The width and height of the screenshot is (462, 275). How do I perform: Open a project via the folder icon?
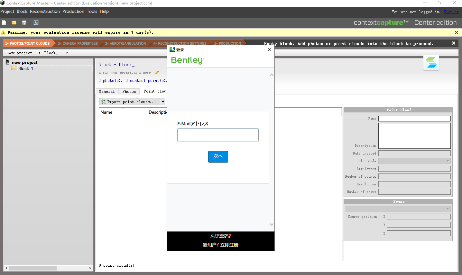click(14, 23)
